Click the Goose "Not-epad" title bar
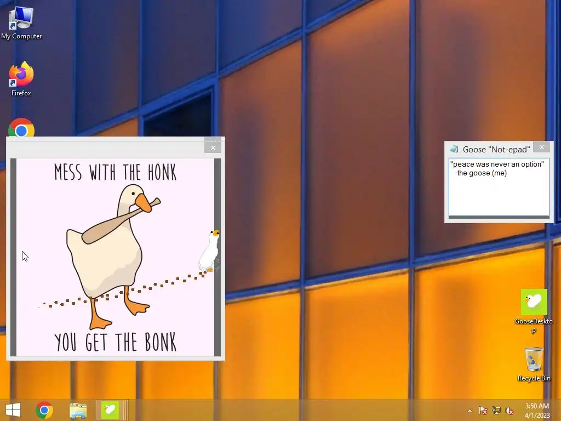Screen dimensions: 561x421 (496, 149)
